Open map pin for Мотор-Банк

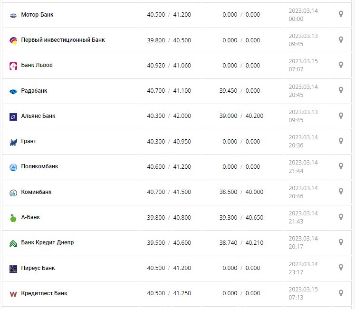[x=341, y=14]
